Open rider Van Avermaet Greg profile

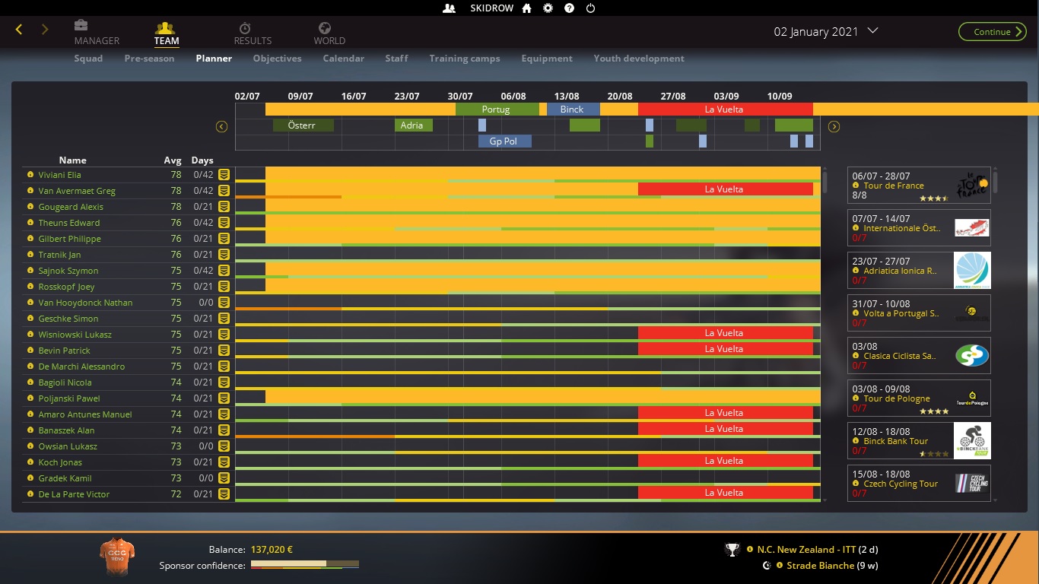click(77, 191)
